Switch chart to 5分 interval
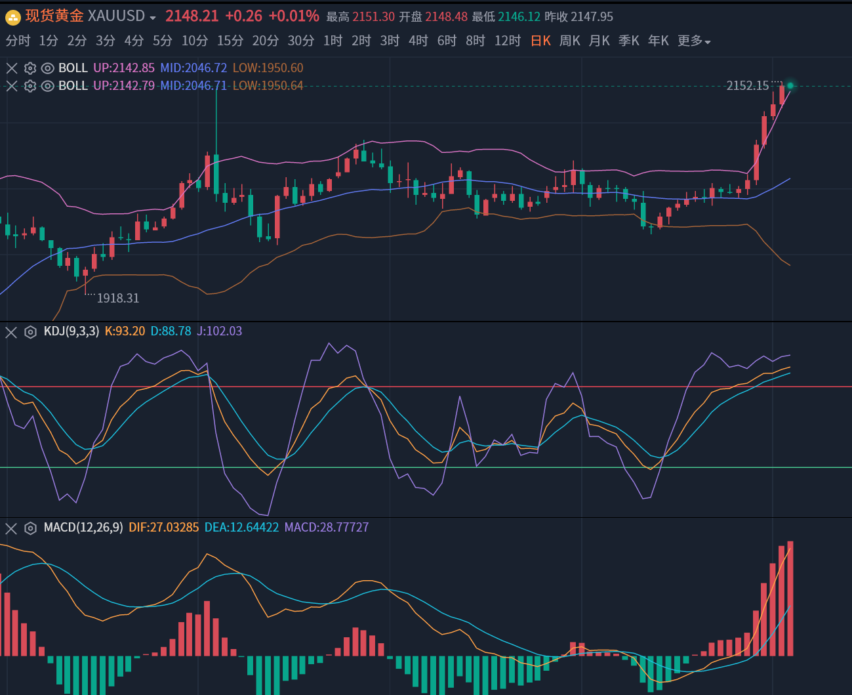This screenshot has height=695, width=852. pos(163,41)
